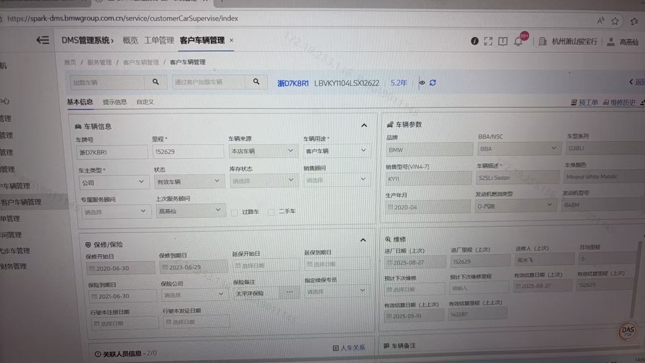Collapse the sidebar with the menu arrow icon
Screen dimensions: 645x363
click(43, 40)
